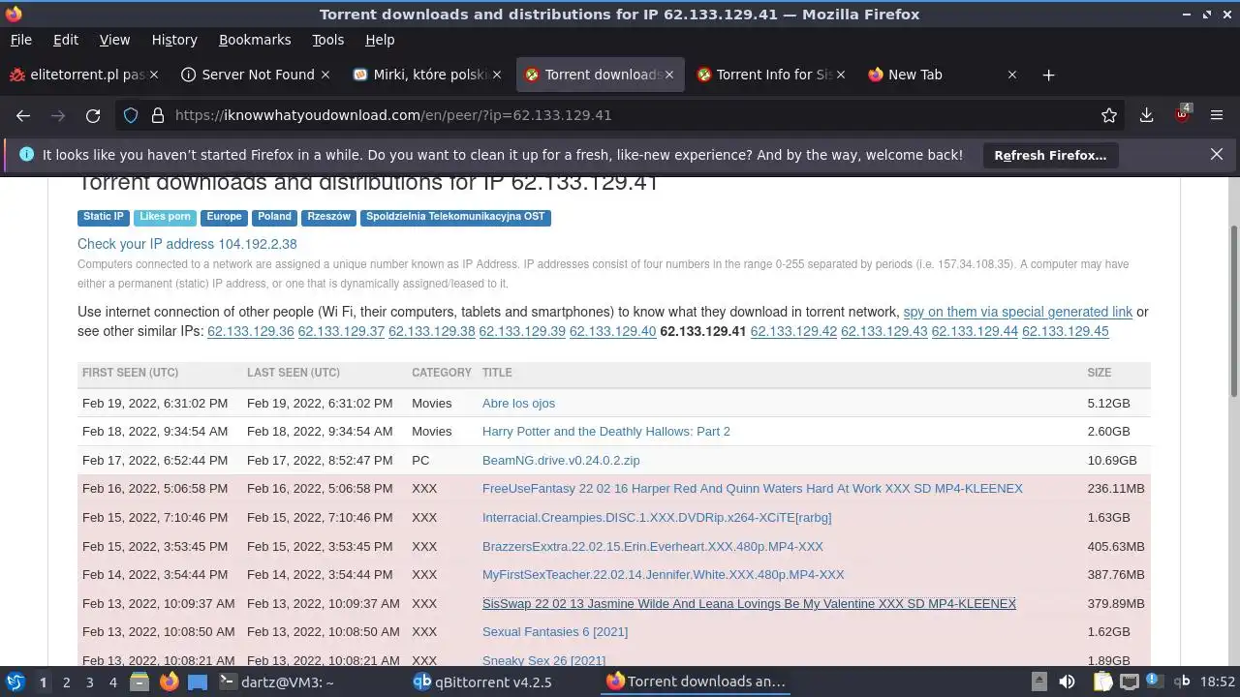Click the padlock site security icon

pyautogui.click(x=157, y=115)
